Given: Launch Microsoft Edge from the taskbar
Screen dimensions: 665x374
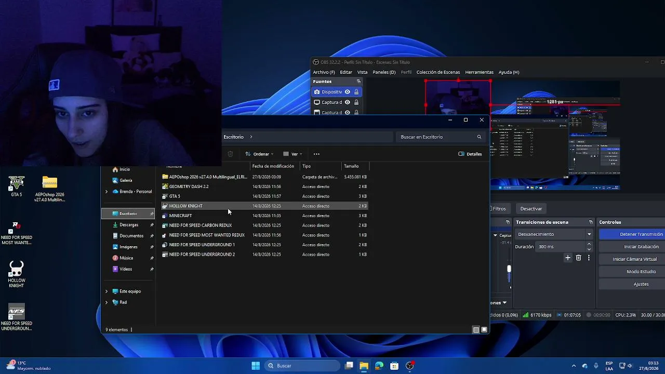Looking at the screenshot, I should click(x=379, y=366).
